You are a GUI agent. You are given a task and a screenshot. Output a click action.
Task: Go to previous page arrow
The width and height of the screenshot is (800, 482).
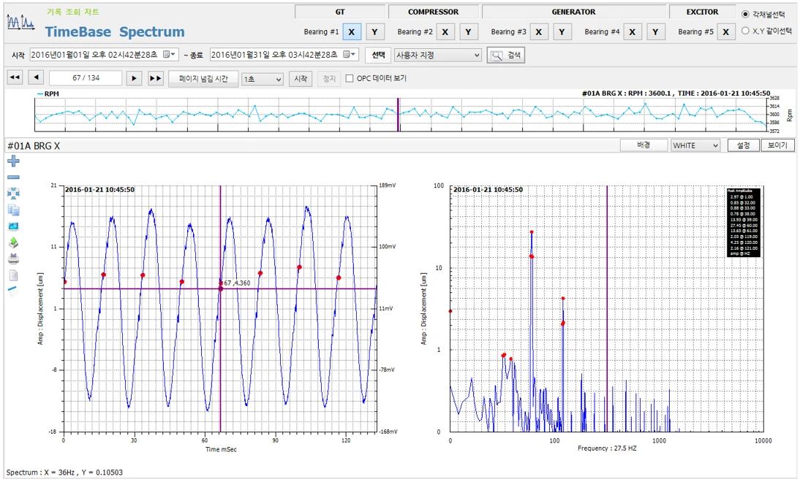pos(36,78)
